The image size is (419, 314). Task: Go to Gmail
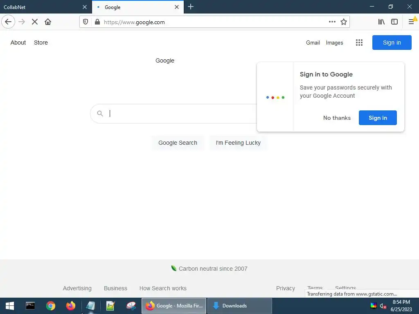coord(313,43)
